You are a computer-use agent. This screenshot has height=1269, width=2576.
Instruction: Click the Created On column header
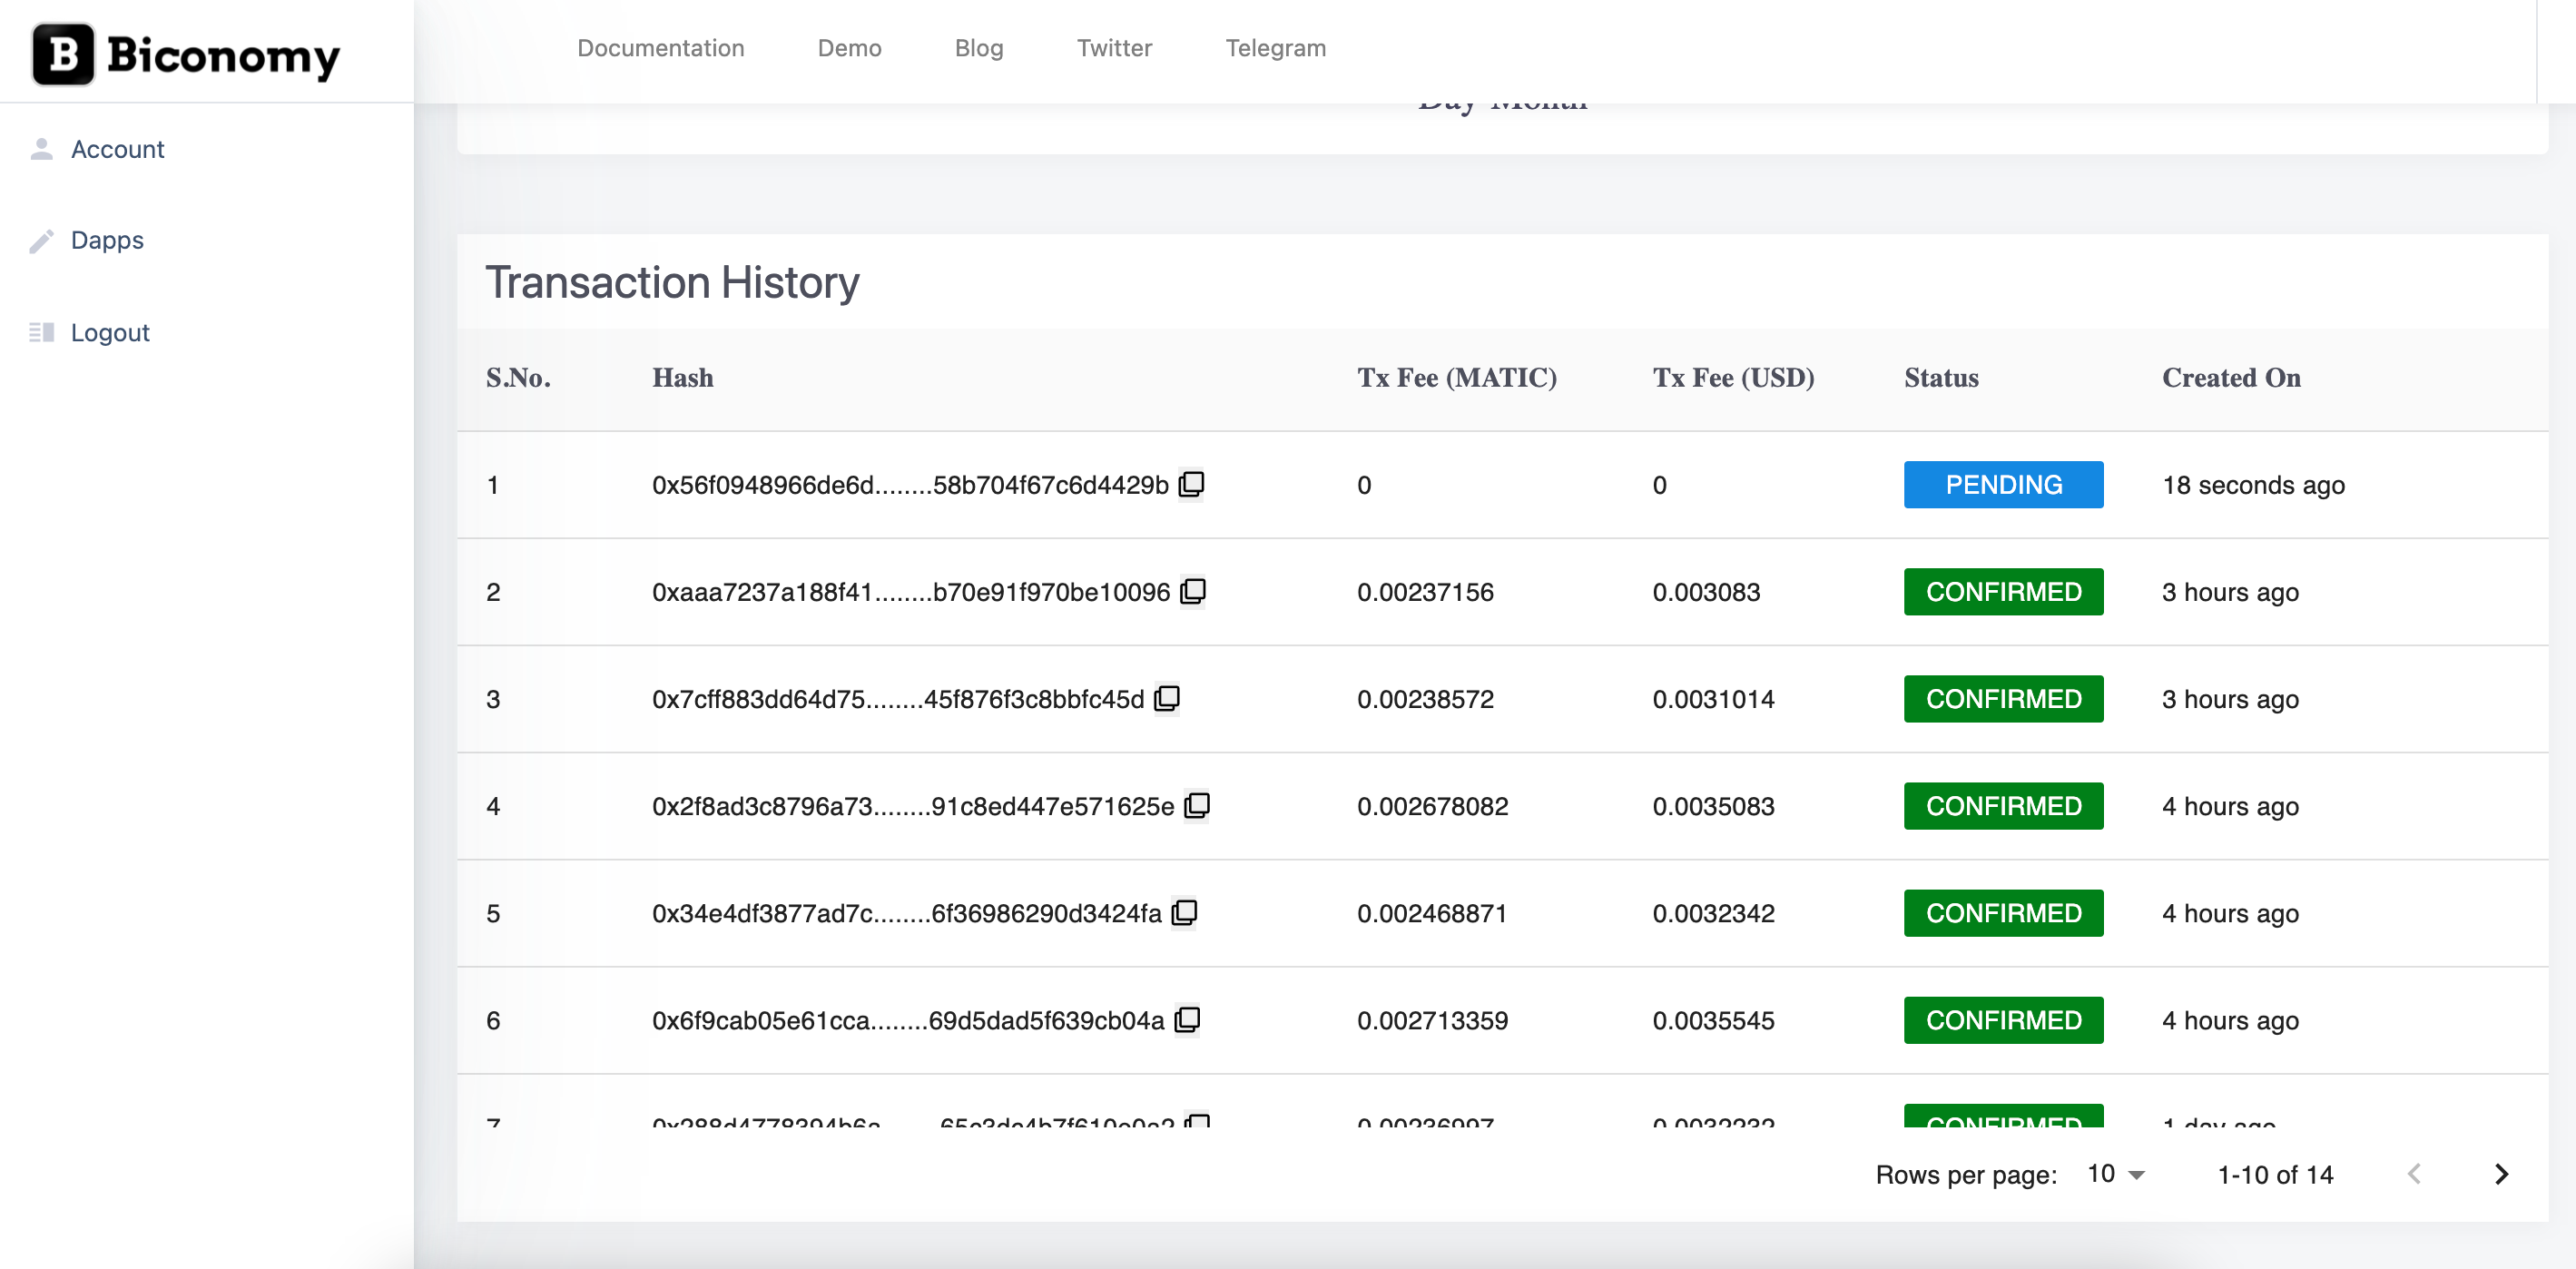click(2231, 378)
